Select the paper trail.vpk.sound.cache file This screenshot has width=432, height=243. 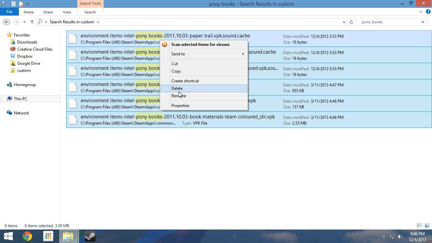pos(249,39)
